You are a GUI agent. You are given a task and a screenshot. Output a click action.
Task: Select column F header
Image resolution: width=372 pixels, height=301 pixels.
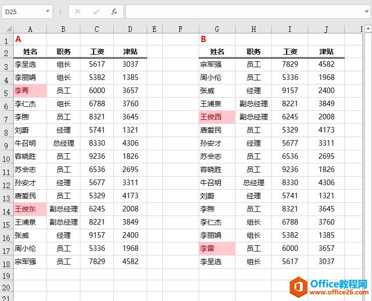pos(180,29)
